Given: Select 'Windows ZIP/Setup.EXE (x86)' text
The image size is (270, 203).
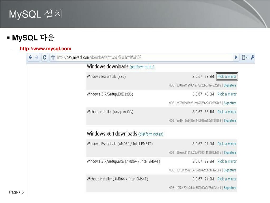Looking at the screenshot, I should coord(110,94).
